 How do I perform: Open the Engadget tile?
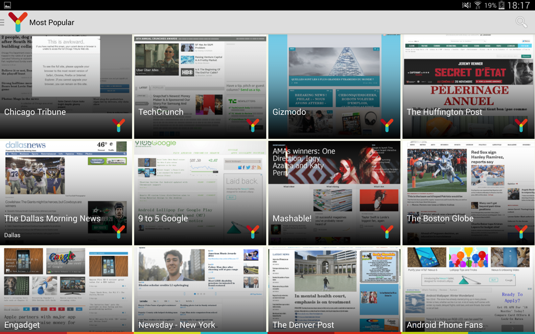click(66, 290)
